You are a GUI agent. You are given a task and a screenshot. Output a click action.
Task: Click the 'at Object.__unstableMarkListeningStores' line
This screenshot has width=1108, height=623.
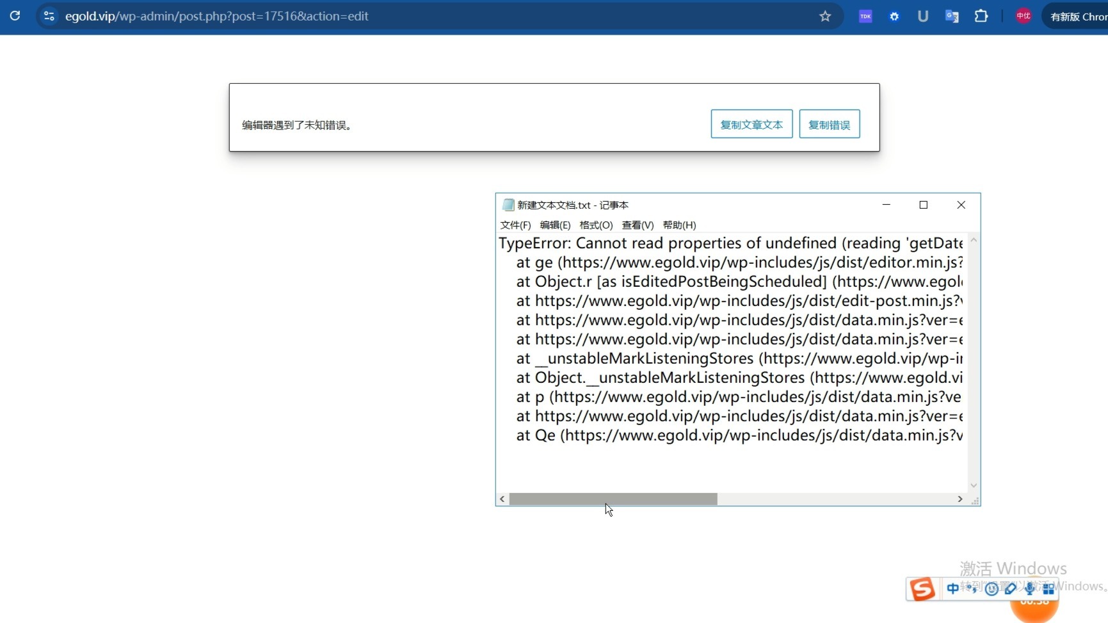(x=739, y=378)
